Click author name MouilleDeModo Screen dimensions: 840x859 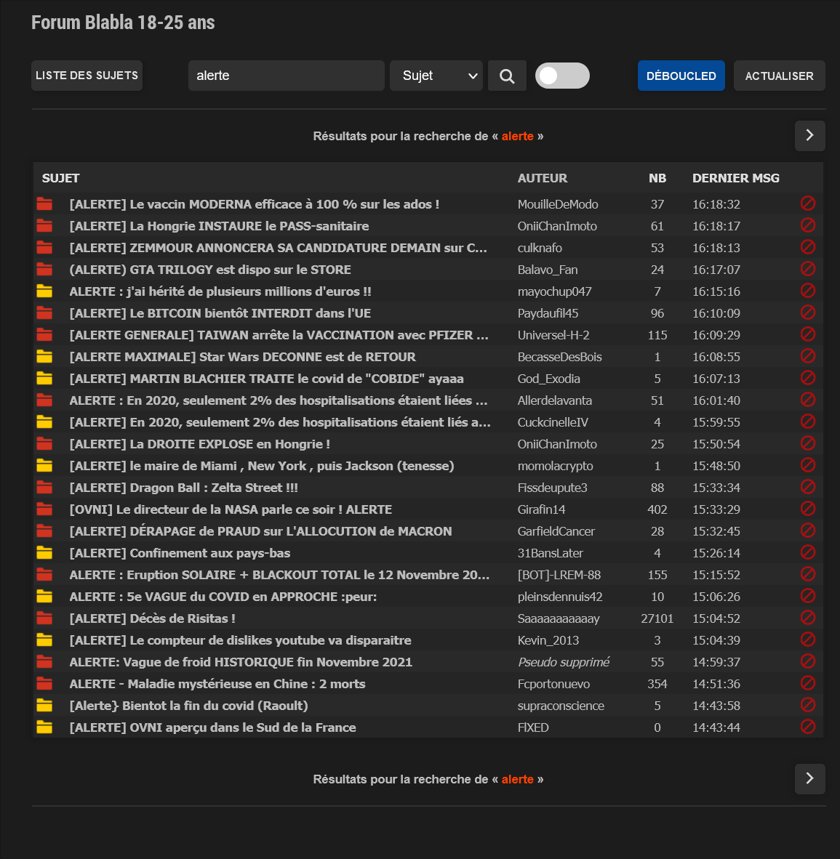point(558,204)
